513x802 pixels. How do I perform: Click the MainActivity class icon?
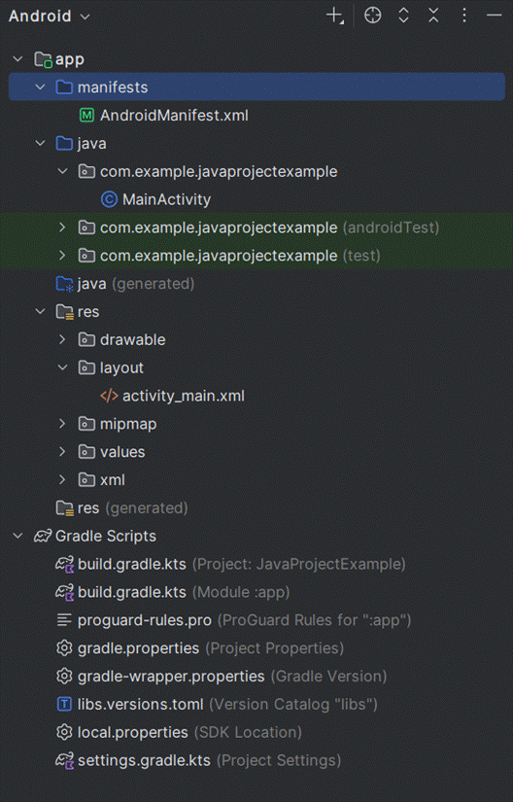(109, 199)
